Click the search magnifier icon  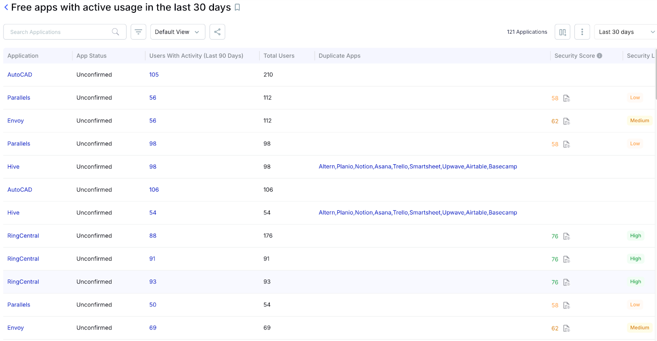(115, 32)
